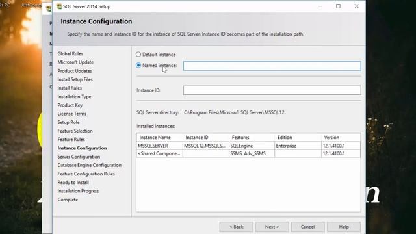This screenshot has width=416, height=234.
Task: Click the Version column header
Action: (x=341, y=137)
